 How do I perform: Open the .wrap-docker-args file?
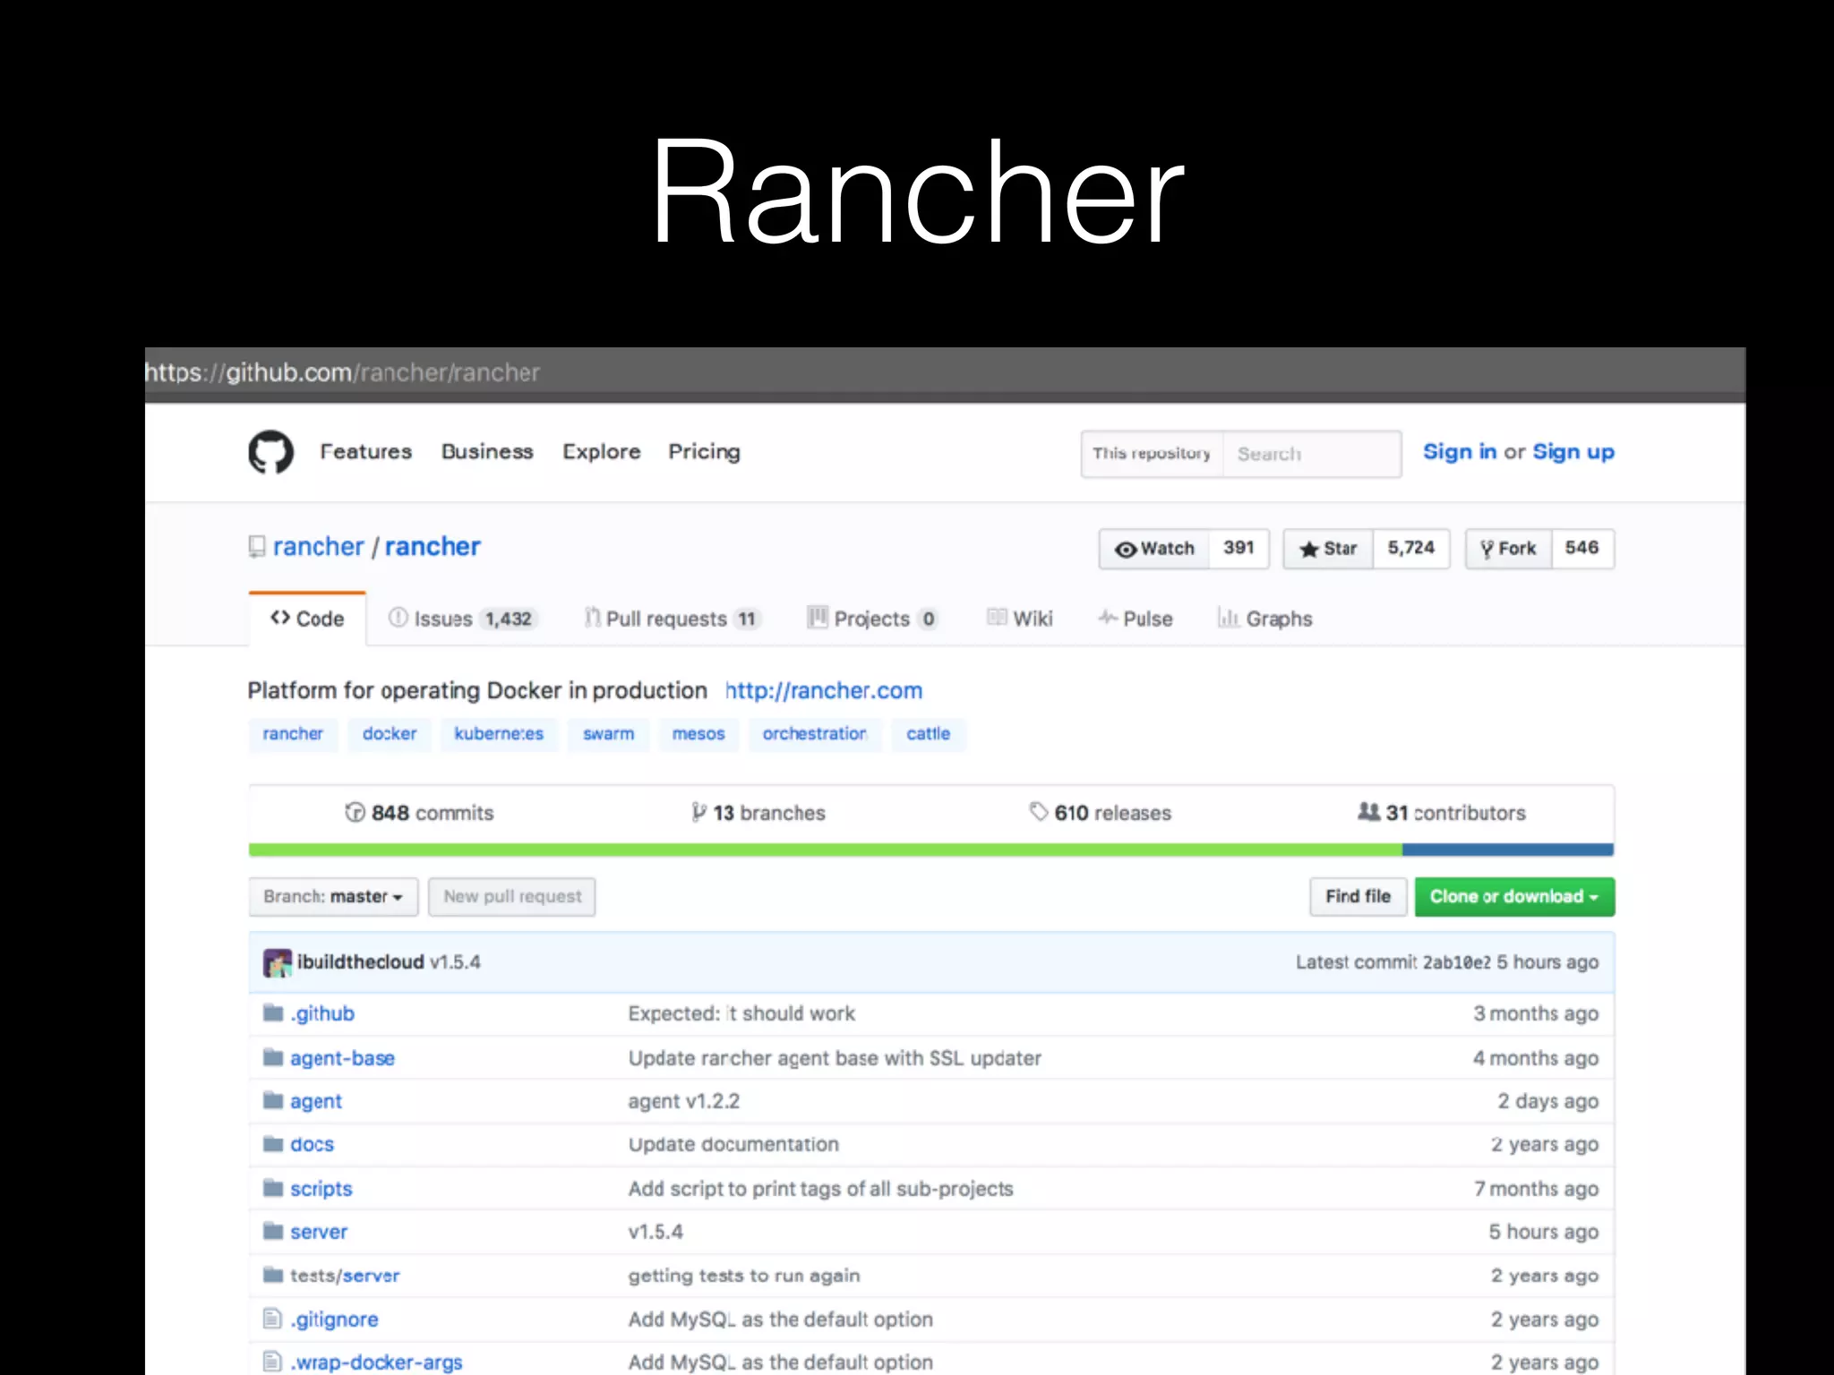[376, 1362]
